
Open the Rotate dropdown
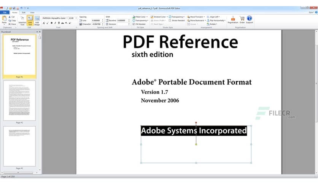pyautogui.click(x=212, y=24)
